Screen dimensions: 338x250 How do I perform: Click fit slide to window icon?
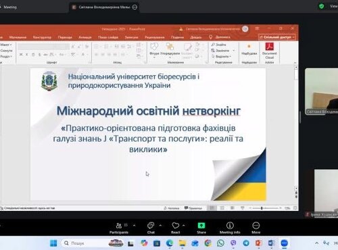pos(295,208)
